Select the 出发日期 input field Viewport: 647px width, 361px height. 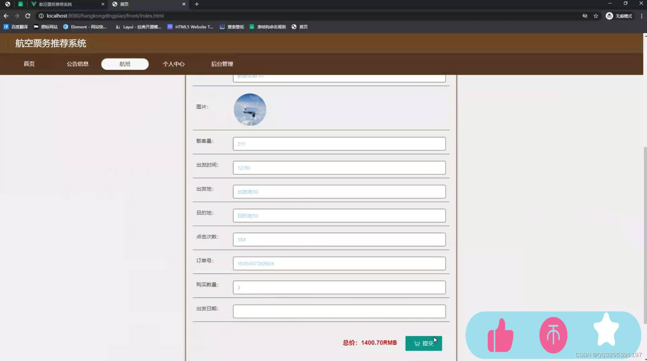click(339, 311)
